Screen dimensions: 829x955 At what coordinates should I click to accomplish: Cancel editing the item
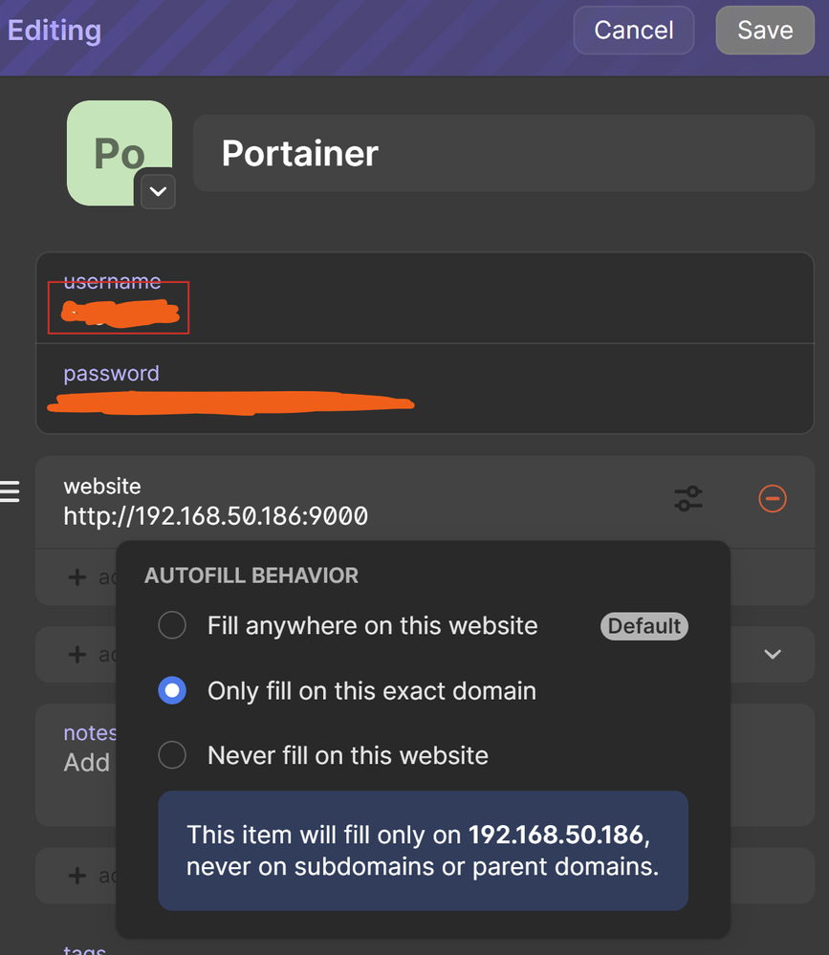tap(634, 31)
